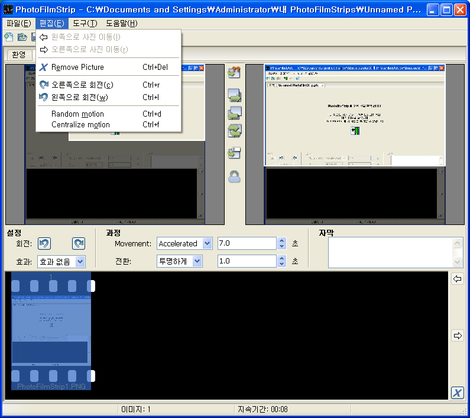Expand the Movement dropdown showing Accelerated

207,243
